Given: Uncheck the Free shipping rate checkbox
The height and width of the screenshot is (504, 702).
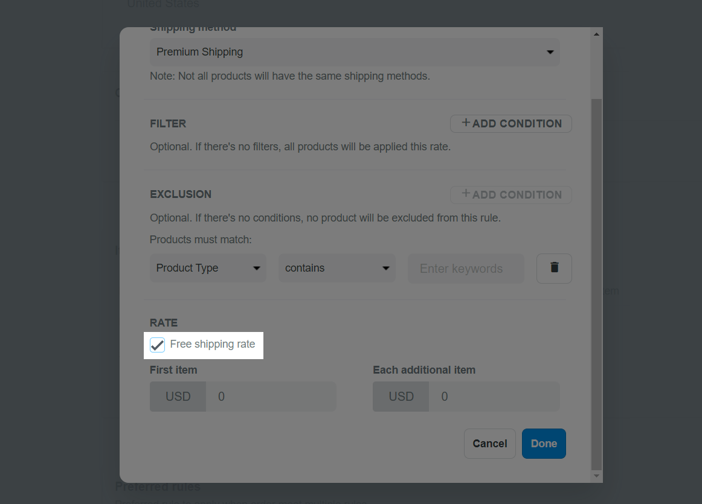Looking at the screenshot, I should click(x=157, y=345).
